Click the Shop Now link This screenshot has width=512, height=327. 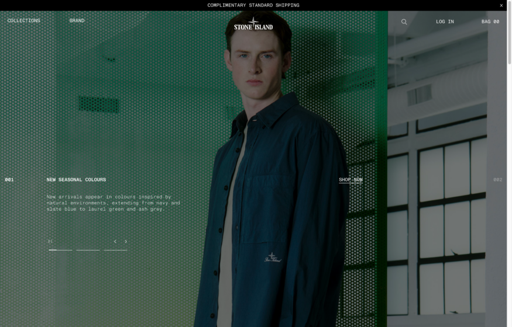pyautogui.click(x=351, y=180)
